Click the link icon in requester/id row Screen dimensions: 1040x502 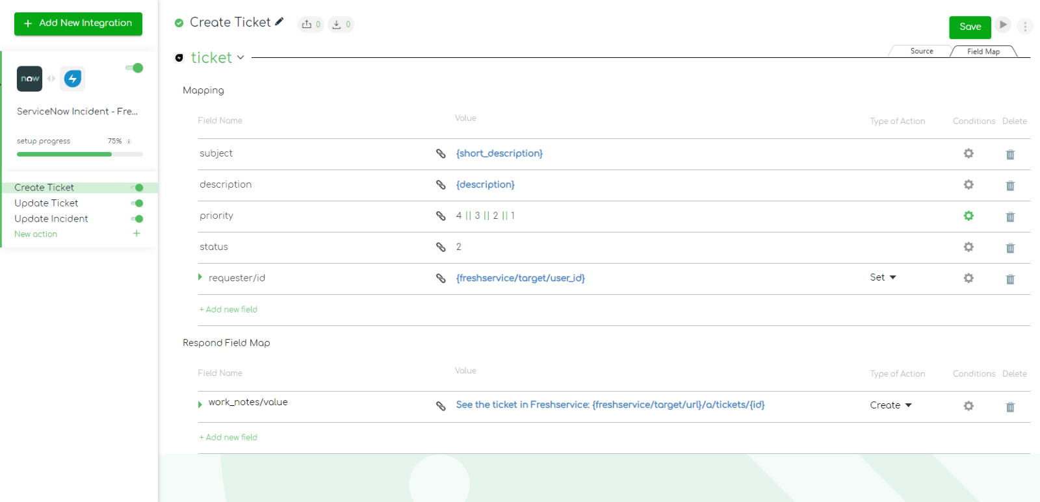click(441, 279)
